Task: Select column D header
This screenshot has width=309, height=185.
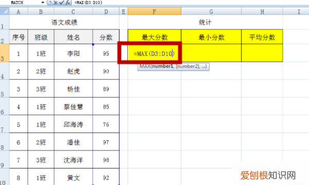Action: point(106,11)
